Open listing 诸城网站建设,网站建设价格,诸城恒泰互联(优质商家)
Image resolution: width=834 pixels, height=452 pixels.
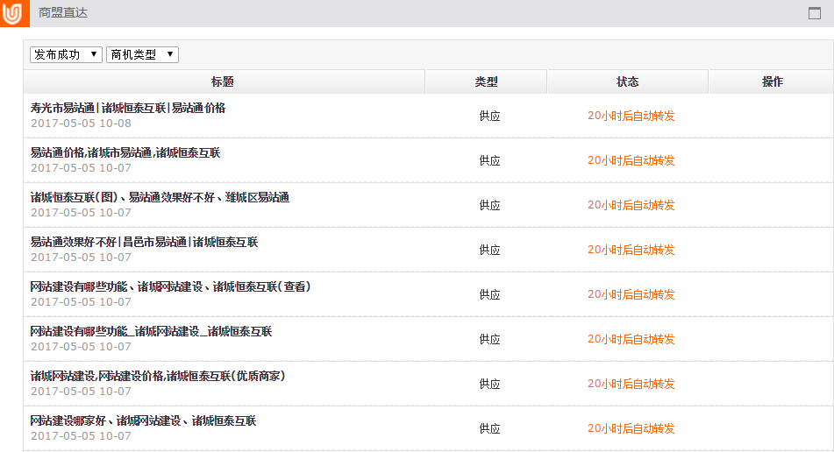click(158, 376)
